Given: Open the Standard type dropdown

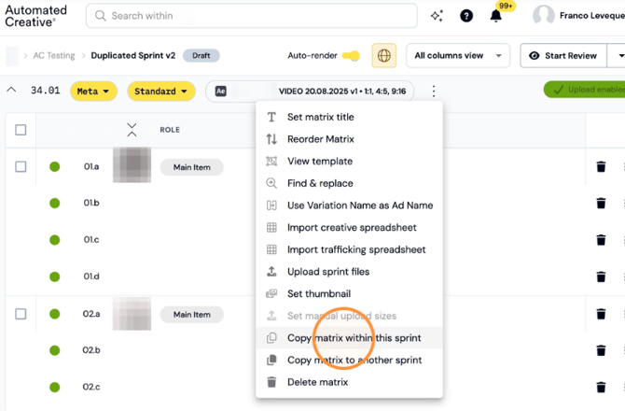Looking at the screenshot, I should [161, 92].
